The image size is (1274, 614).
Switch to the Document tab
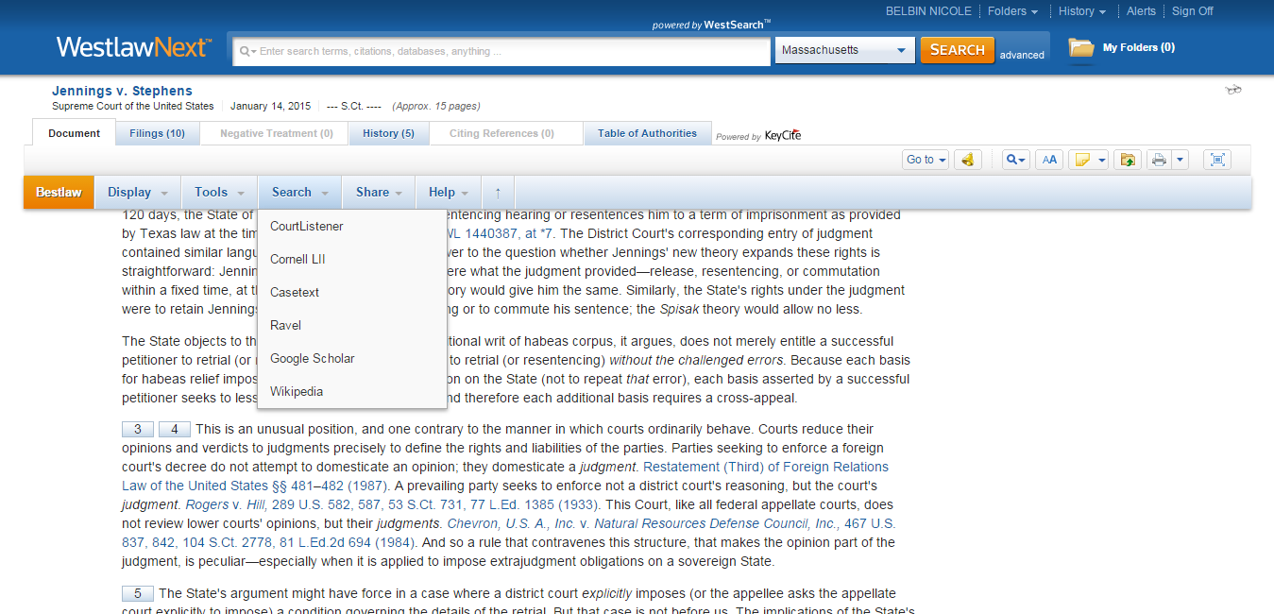pos(74,133)
